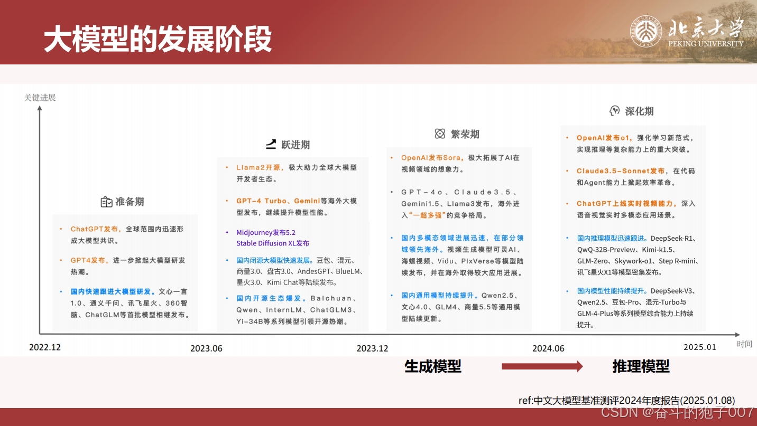Click the 生成模型 label
The width and height of the screenshot is (757, 426).
(433, 366)
